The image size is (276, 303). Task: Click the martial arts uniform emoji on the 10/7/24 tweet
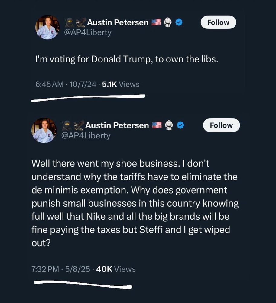[x=167, y=22]
